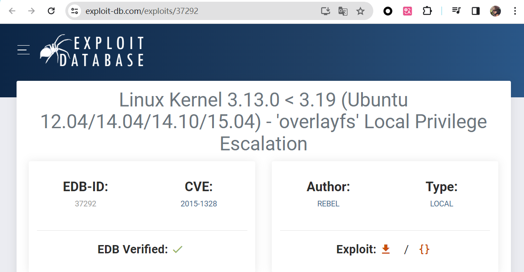Bookmark this page with the star
Viewport: 524px width, 272px height.
click(360, 11)
